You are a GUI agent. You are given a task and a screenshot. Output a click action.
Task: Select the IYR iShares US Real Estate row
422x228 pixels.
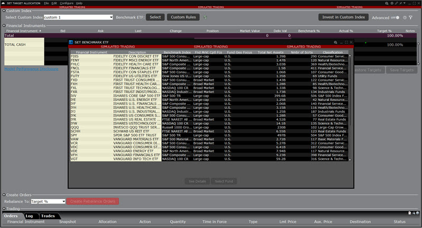coord(209,120)
